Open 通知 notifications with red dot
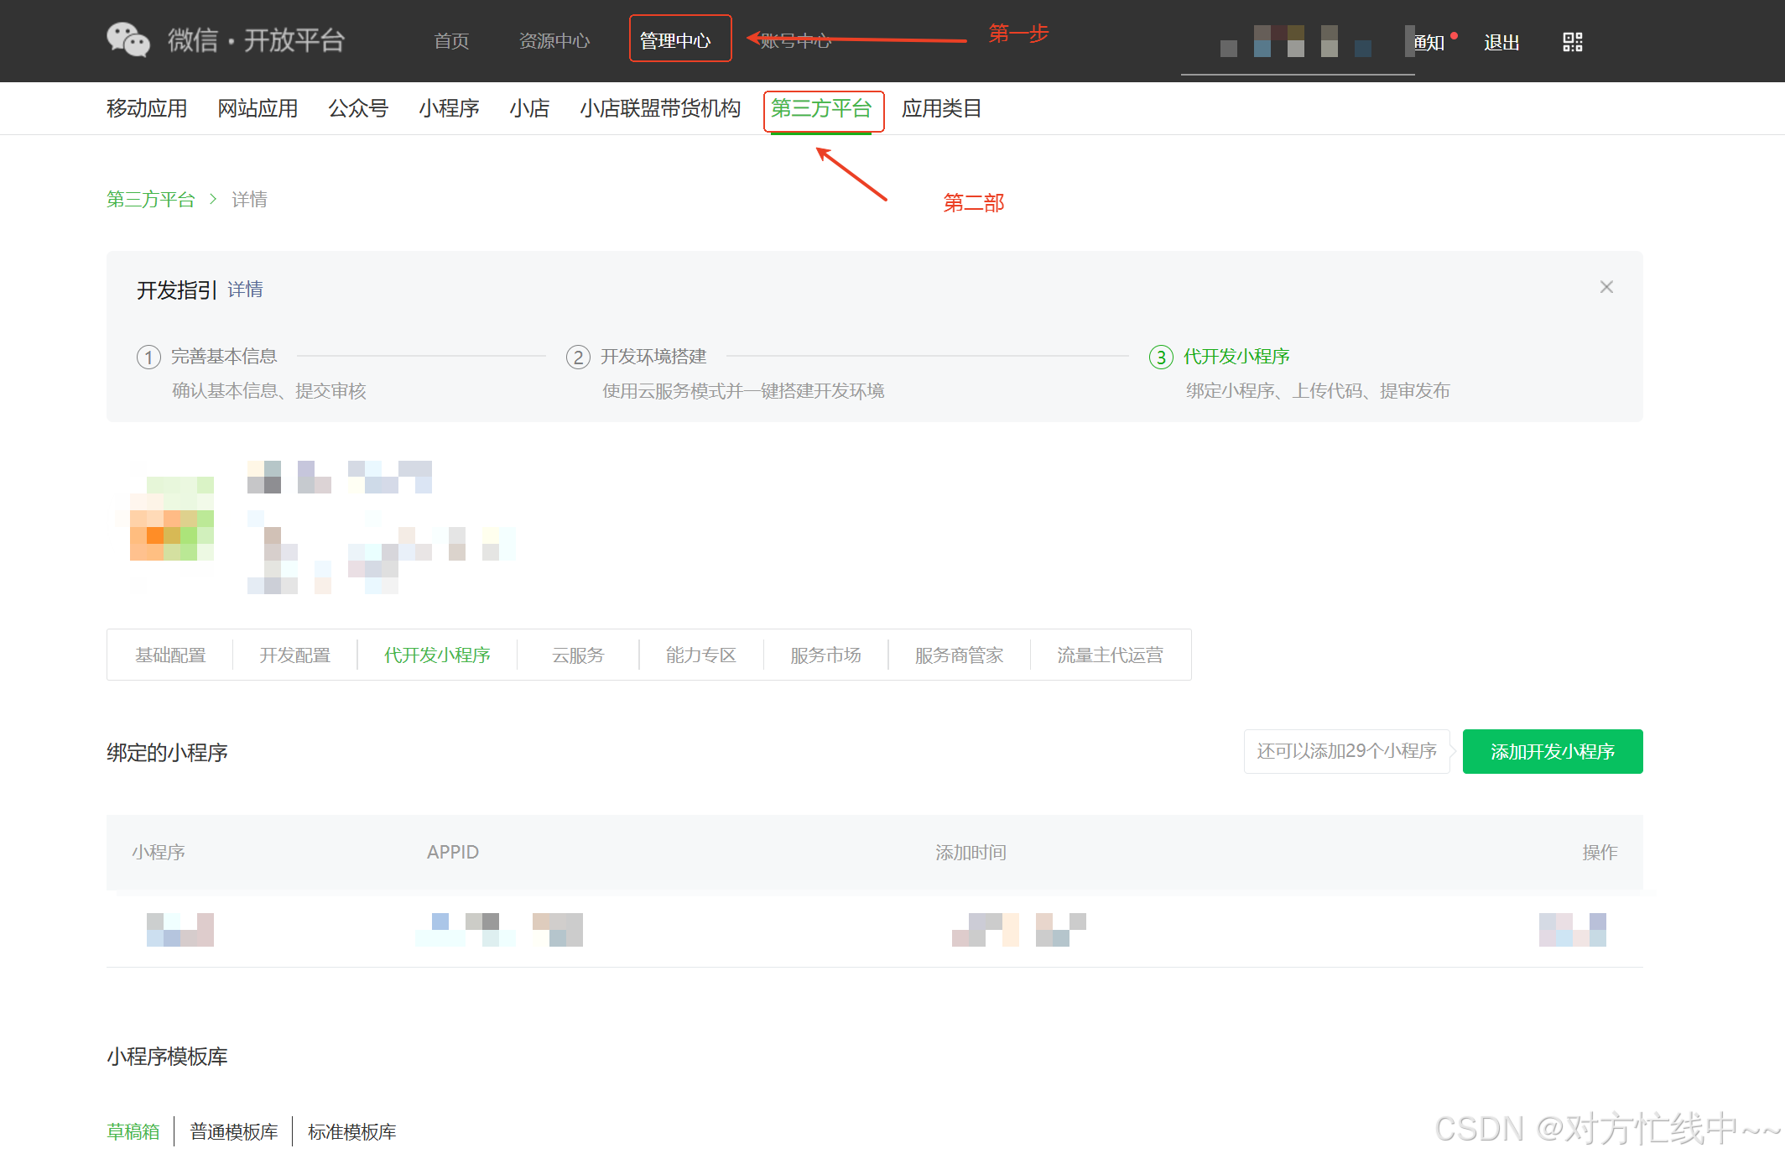This screenshot has height=1159, width=1785. pos(1429,42)
